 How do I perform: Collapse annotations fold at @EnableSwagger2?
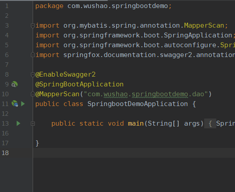point(33,74)
